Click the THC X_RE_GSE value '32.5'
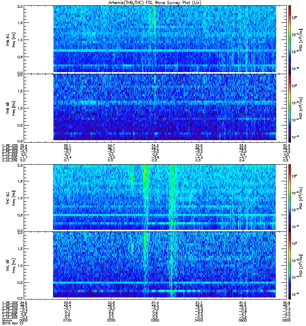The width and height of the screenshot is (306, 326). pyautogui.click(x=111, y=303)
